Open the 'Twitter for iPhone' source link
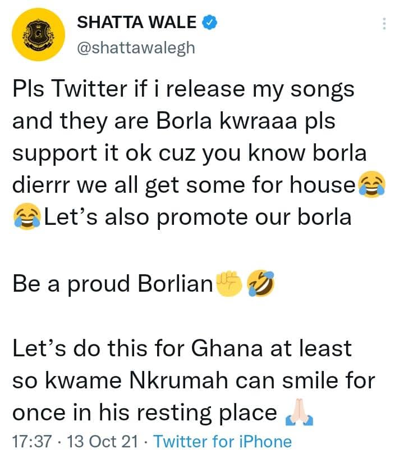 [222, 442]
